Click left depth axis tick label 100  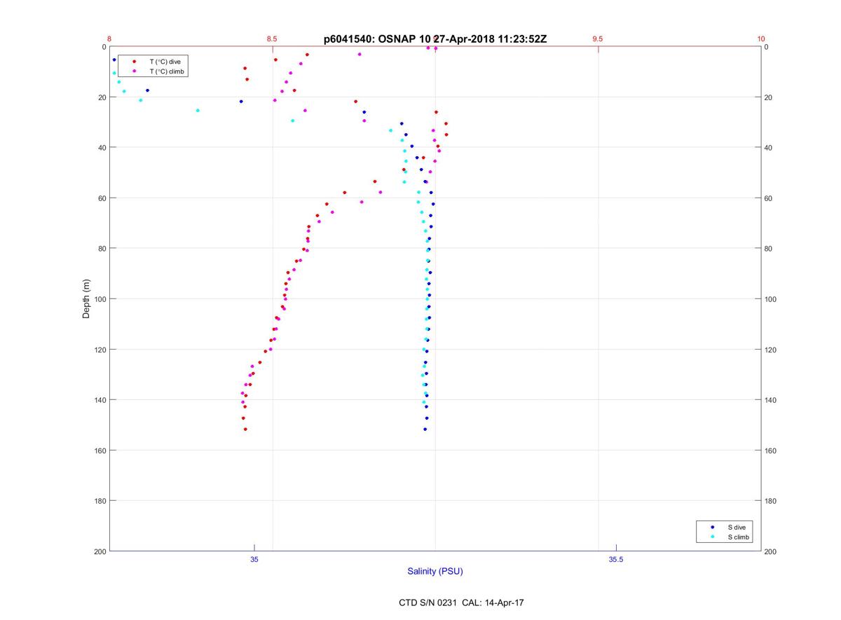coord(100,299)
